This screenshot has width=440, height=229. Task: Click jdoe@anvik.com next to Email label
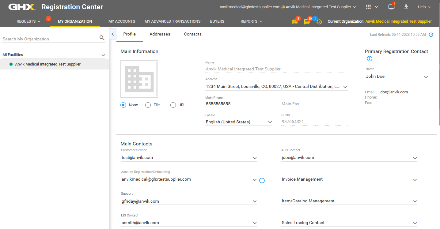point(393,92)
